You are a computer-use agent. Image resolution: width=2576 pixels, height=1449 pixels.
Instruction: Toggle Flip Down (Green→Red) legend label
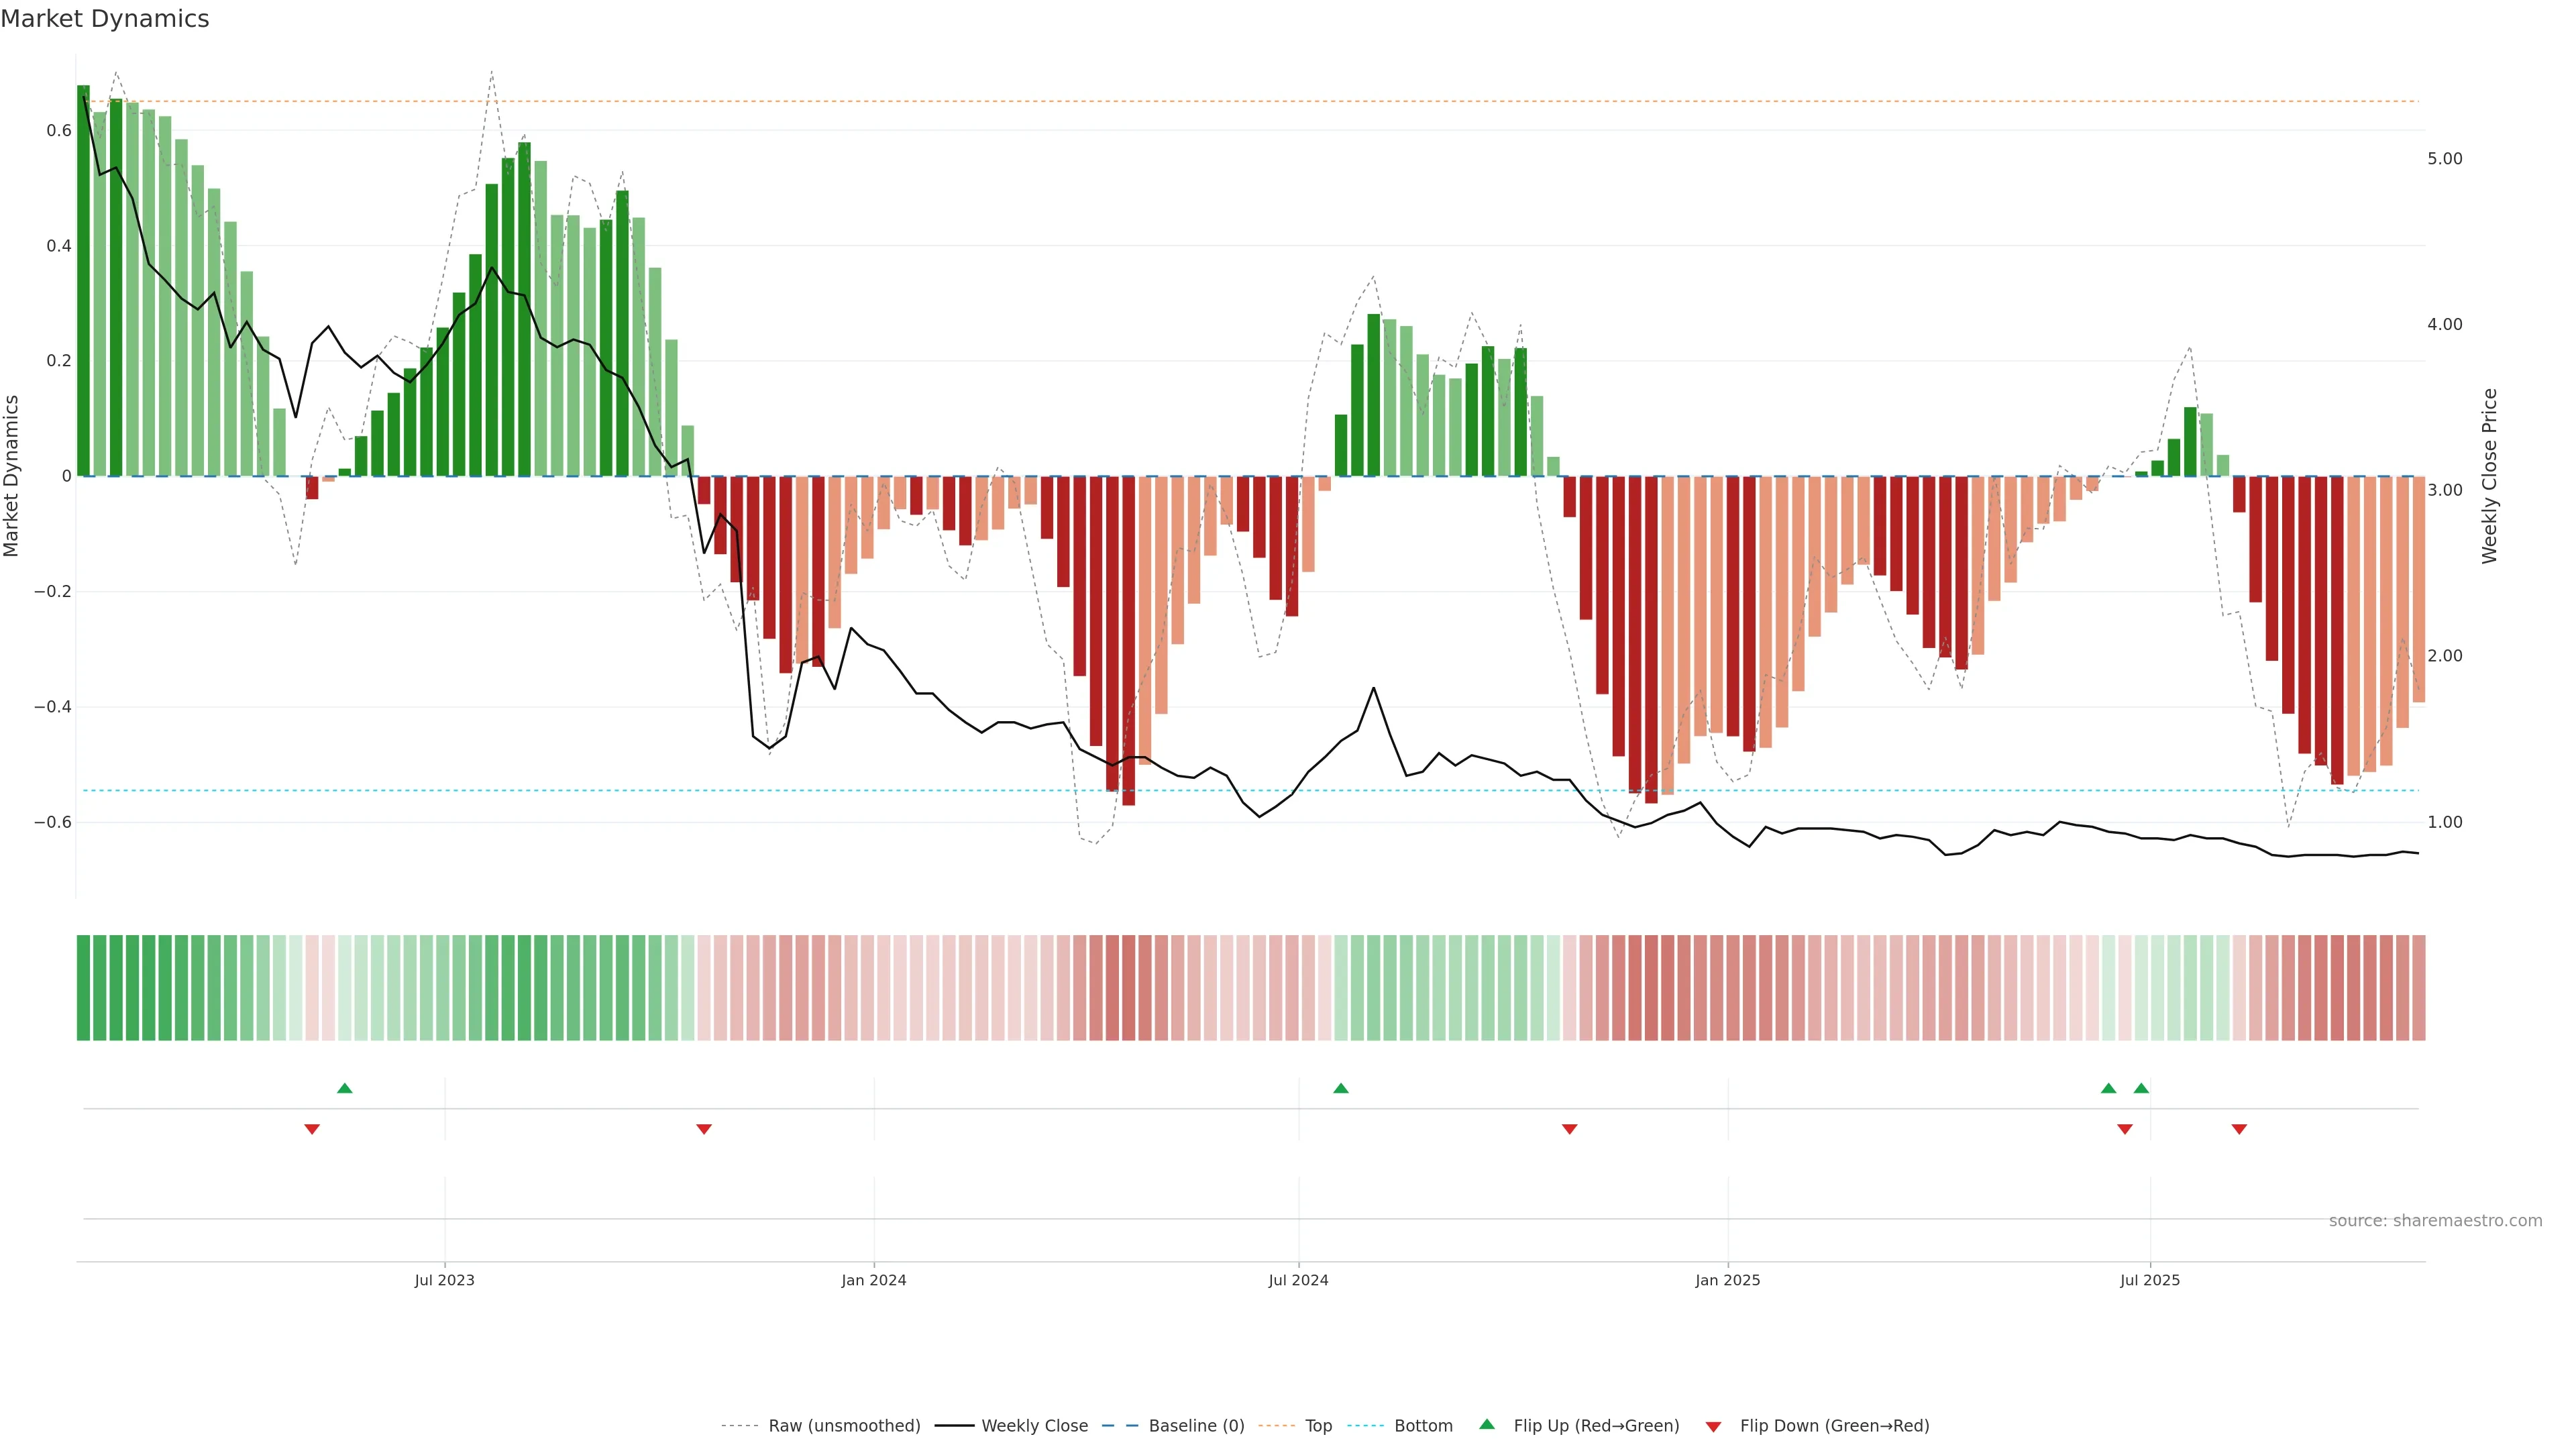coord(1834,1426)
